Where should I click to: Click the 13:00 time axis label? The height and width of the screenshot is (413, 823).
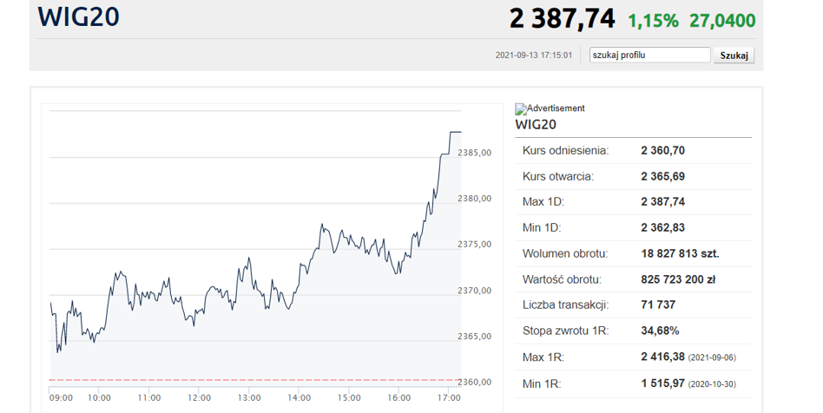(249, 397)
